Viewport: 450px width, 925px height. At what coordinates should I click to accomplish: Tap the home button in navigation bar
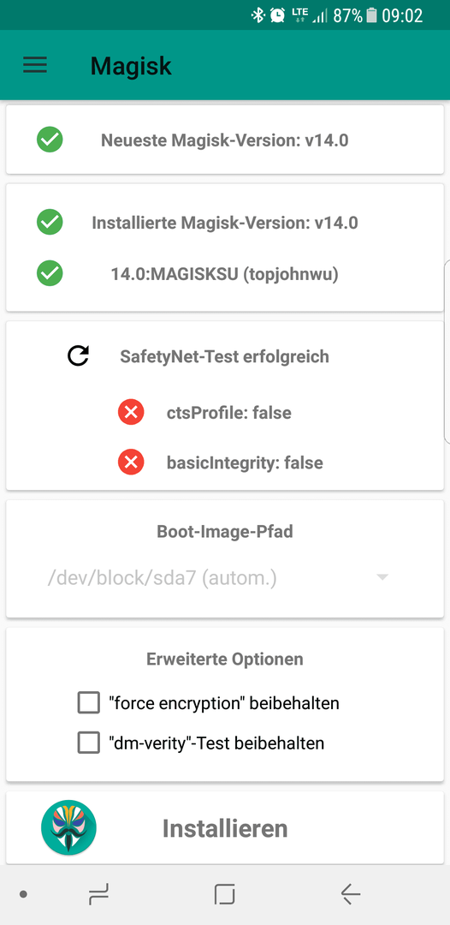(x=225, y=894)
